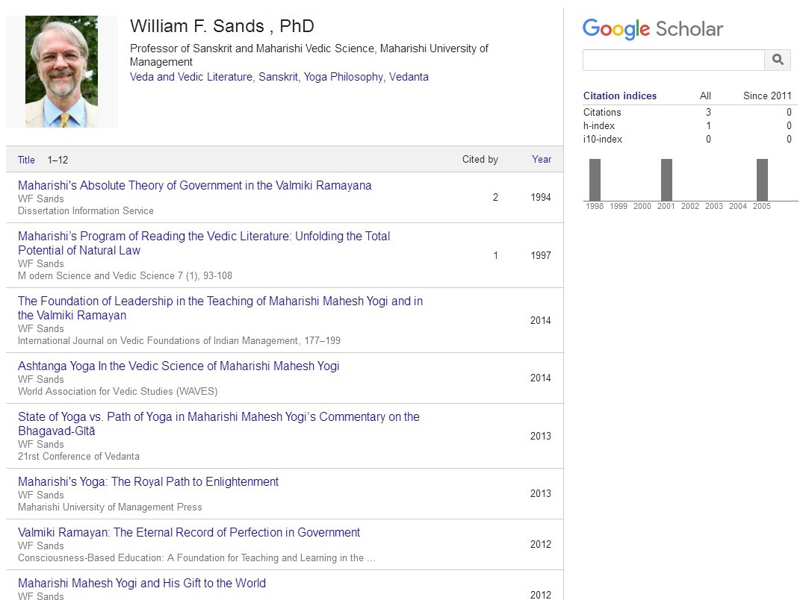Click the magnifier search button
Image resolution: width=806 pixels, height=600 pixels.
click(x=778, y=60)
